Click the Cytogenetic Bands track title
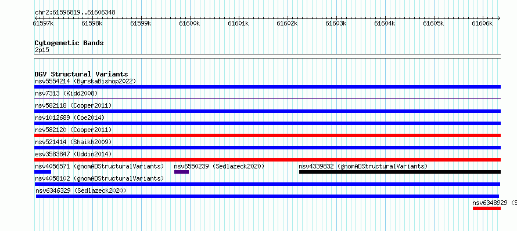This screenshot has height=231, width=517. [x=69, y=43]
